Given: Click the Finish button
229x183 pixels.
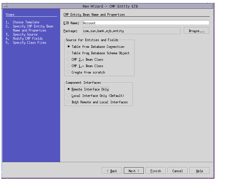Looking at the screenshot, I should click(x=156, y=171).
